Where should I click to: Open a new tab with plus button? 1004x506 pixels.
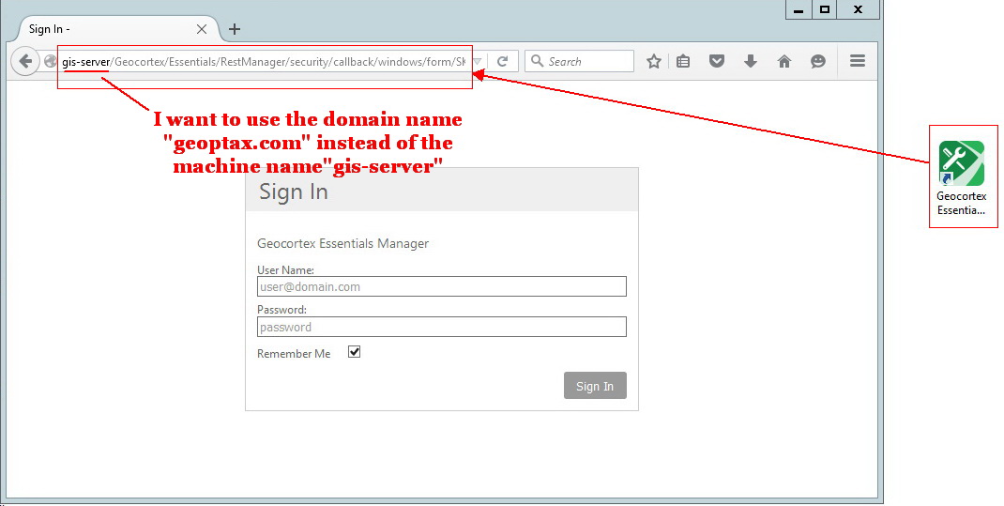(x=235, y=29)
